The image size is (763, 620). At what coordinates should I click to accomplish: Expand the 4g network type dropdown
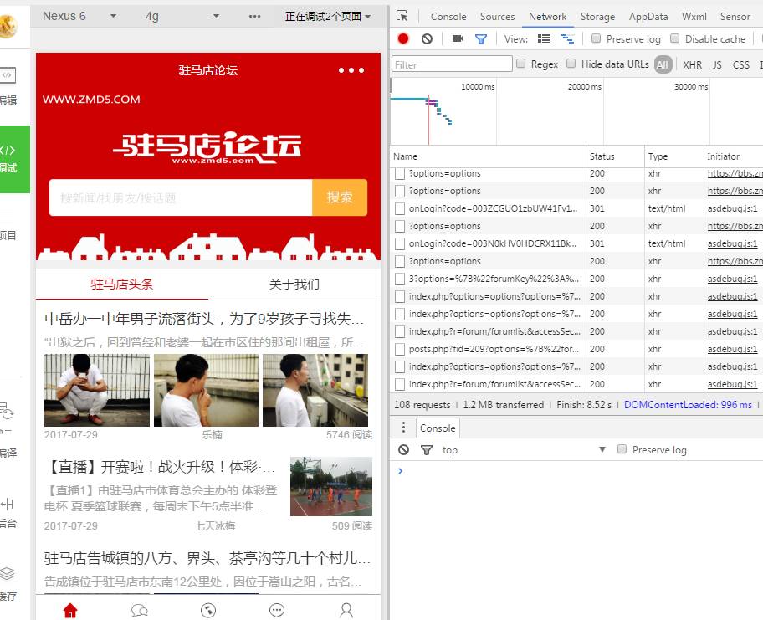point(182,16)
